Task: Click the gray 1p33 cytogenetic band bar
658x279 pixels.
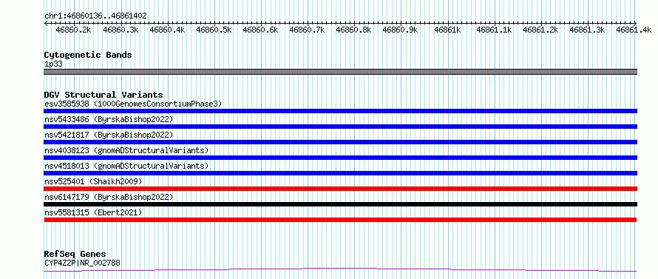Action: [x=340, y=72]
